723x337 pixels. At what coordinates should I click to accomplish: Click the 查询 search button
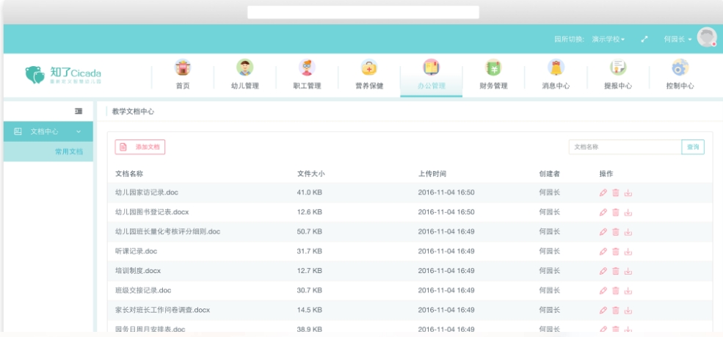[x=693, y=147]
